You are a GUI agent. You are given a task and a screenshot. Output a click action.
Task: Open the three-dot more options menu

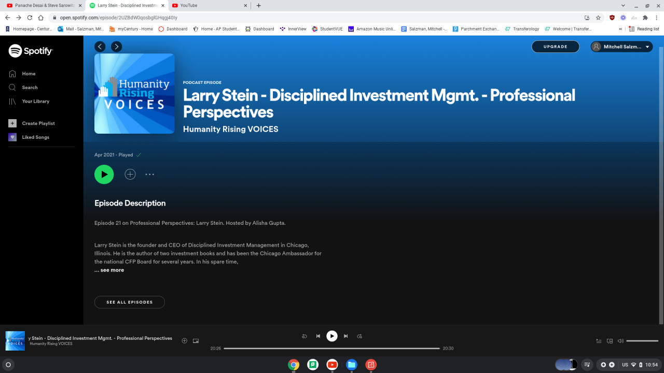(x=150, y=175)
